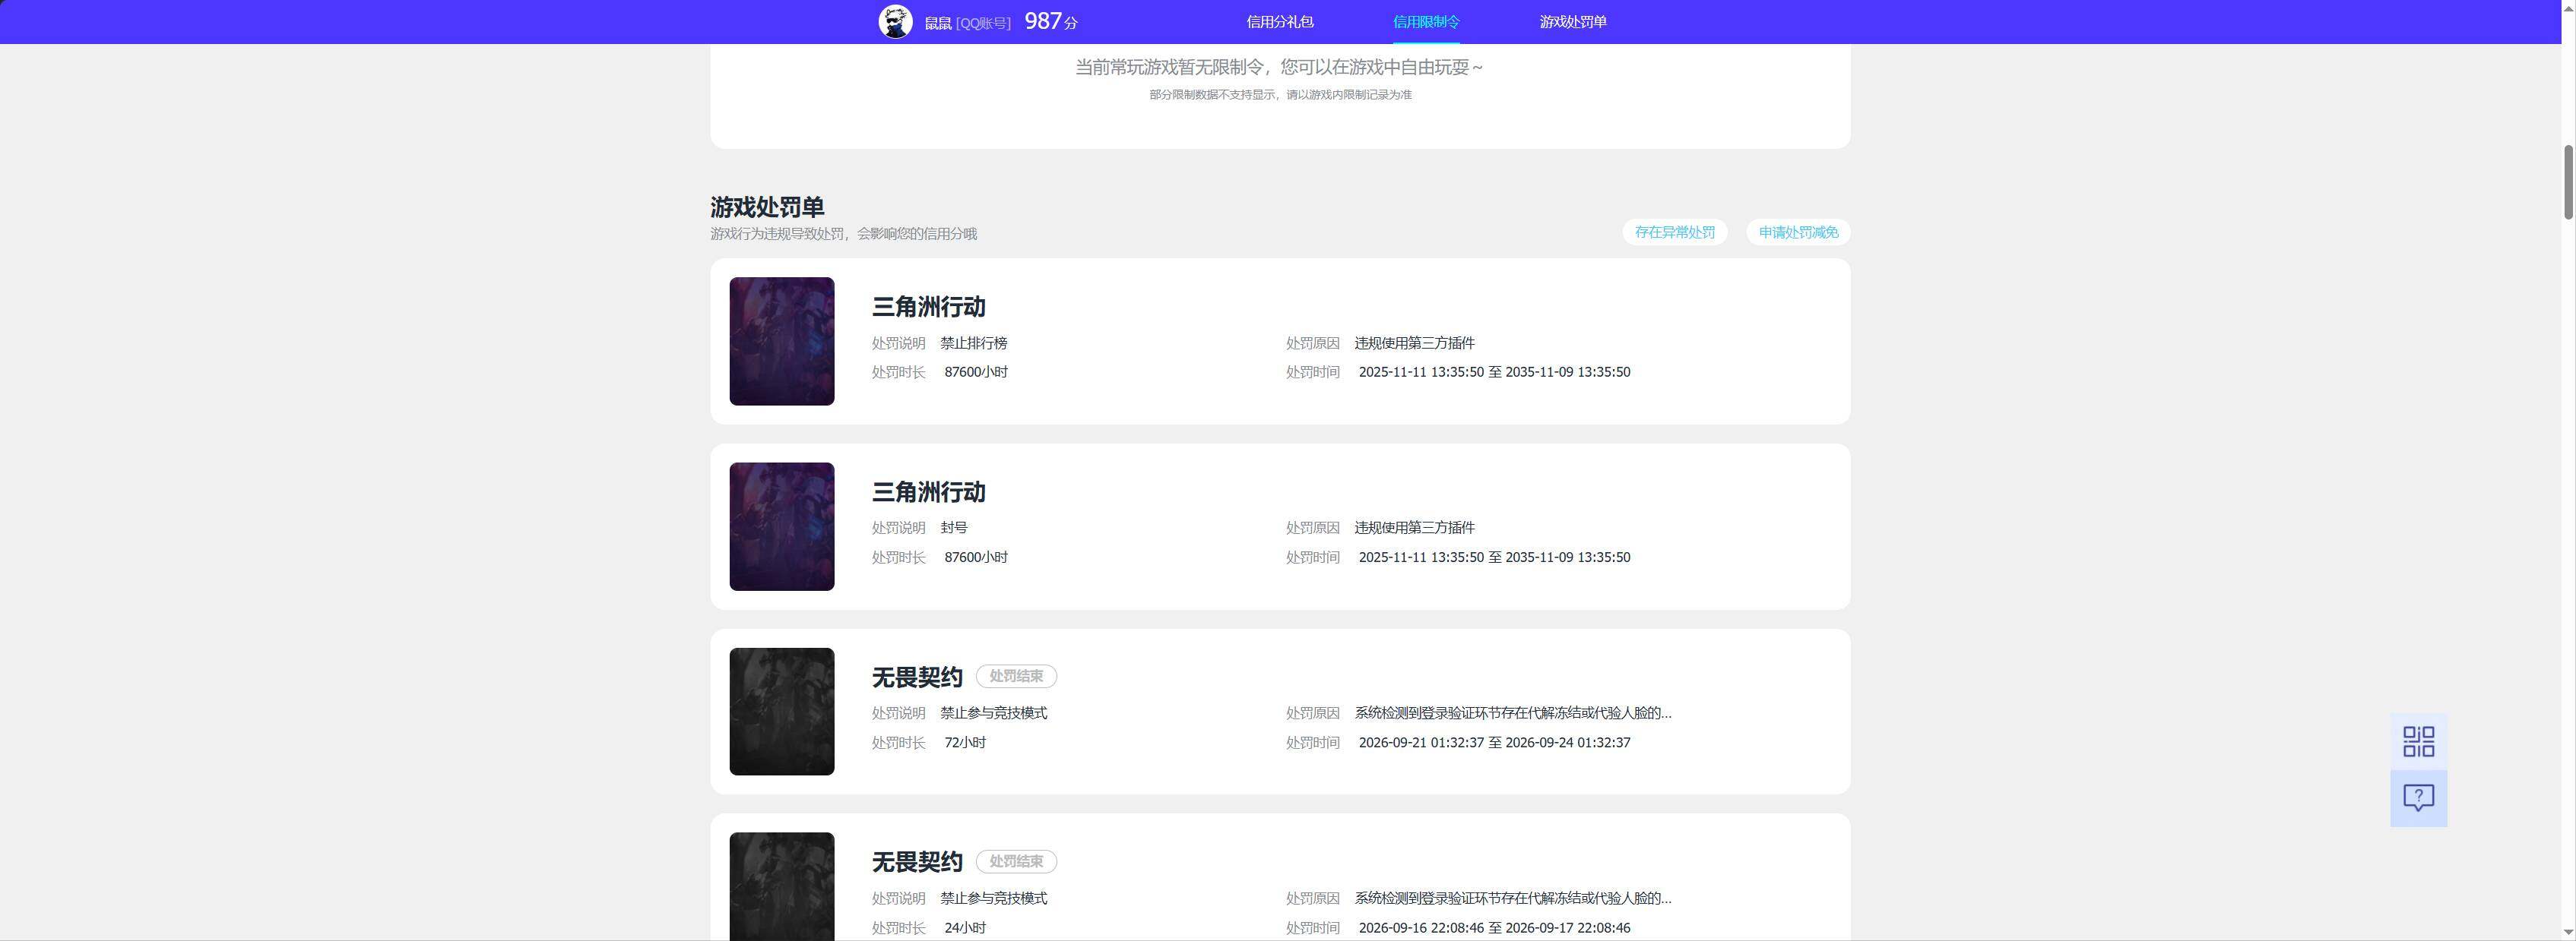Click the 24小时 duration value

pyautogui.click(x=964, y=928)
